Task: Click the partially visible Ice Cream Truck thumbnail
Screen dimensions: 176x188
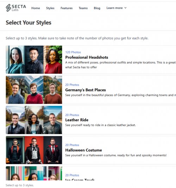Action: point(34,173)
